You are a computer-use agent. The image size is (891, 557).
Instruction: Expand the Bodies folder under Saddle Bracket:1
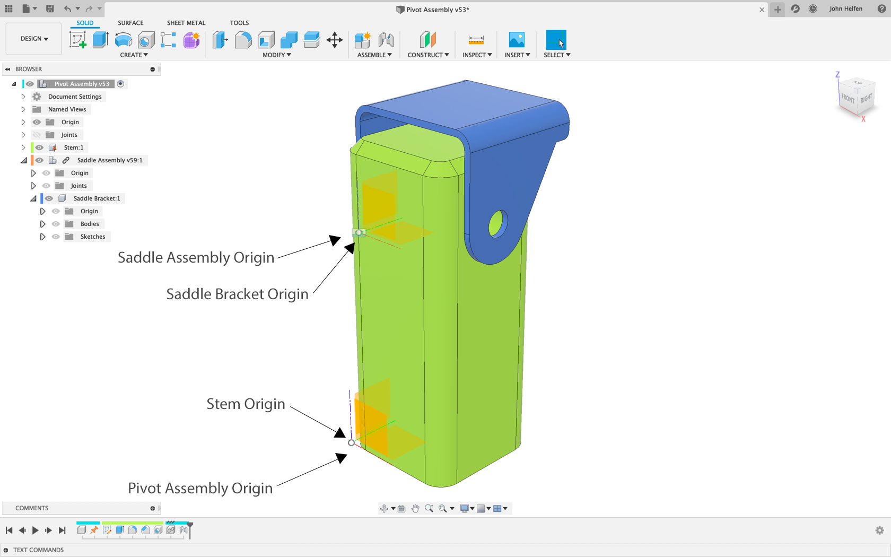coord(43,223)
